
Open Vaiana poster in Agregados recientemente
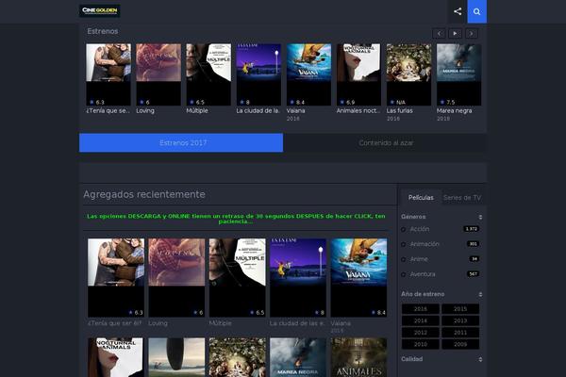click(358, 277)
